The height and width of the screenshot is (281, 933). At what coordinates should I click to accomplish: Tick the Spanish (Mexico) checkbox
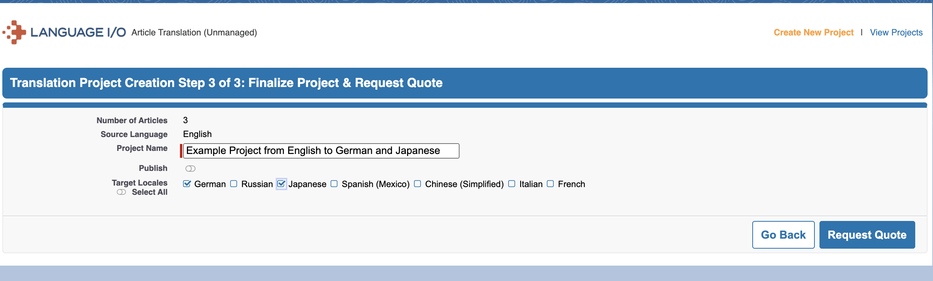click(334, 184)
